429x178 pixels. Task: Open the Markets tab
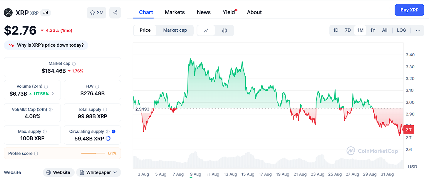click(x=175, y=12)
